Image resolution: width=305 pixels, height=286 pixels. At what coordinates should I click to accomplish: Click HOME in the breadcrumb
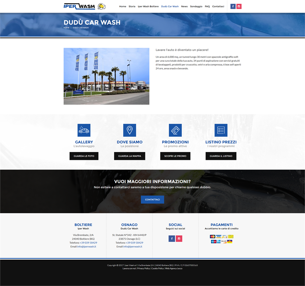pos(66,28)
